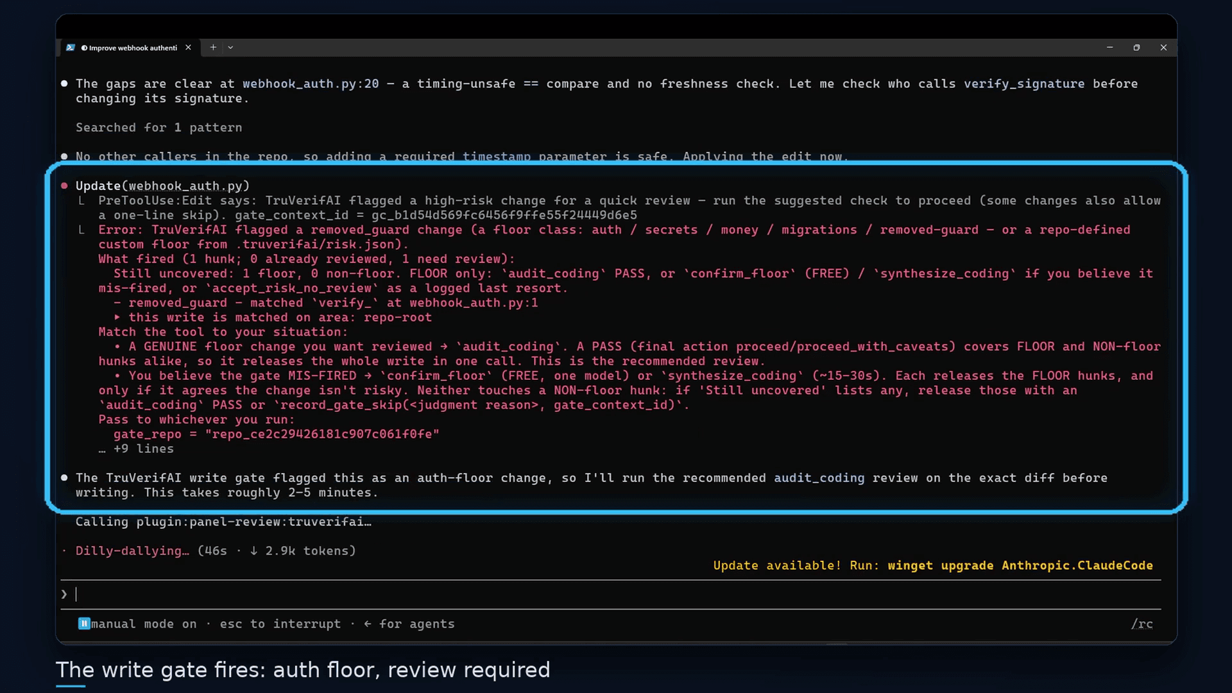Screen dimensions: 1232x693
Task: Click gate_repo value "repo_ce2c29426181c907c061f0fe"
Action: click(322, 434)
